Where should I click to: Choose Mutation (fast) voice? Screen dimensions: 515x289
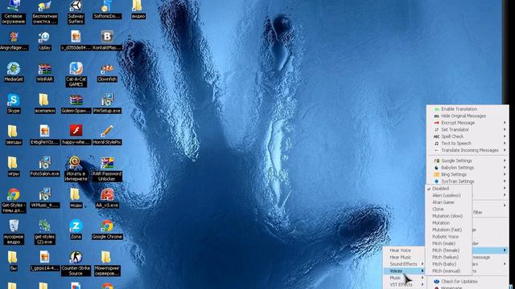point(448,230)
